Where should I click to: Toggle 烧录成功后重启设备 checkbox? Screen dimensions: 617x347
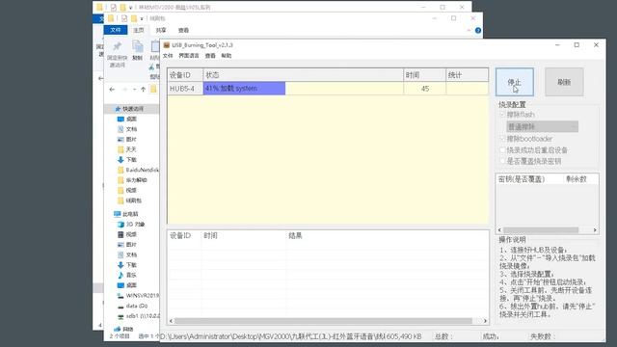(502, 150)
